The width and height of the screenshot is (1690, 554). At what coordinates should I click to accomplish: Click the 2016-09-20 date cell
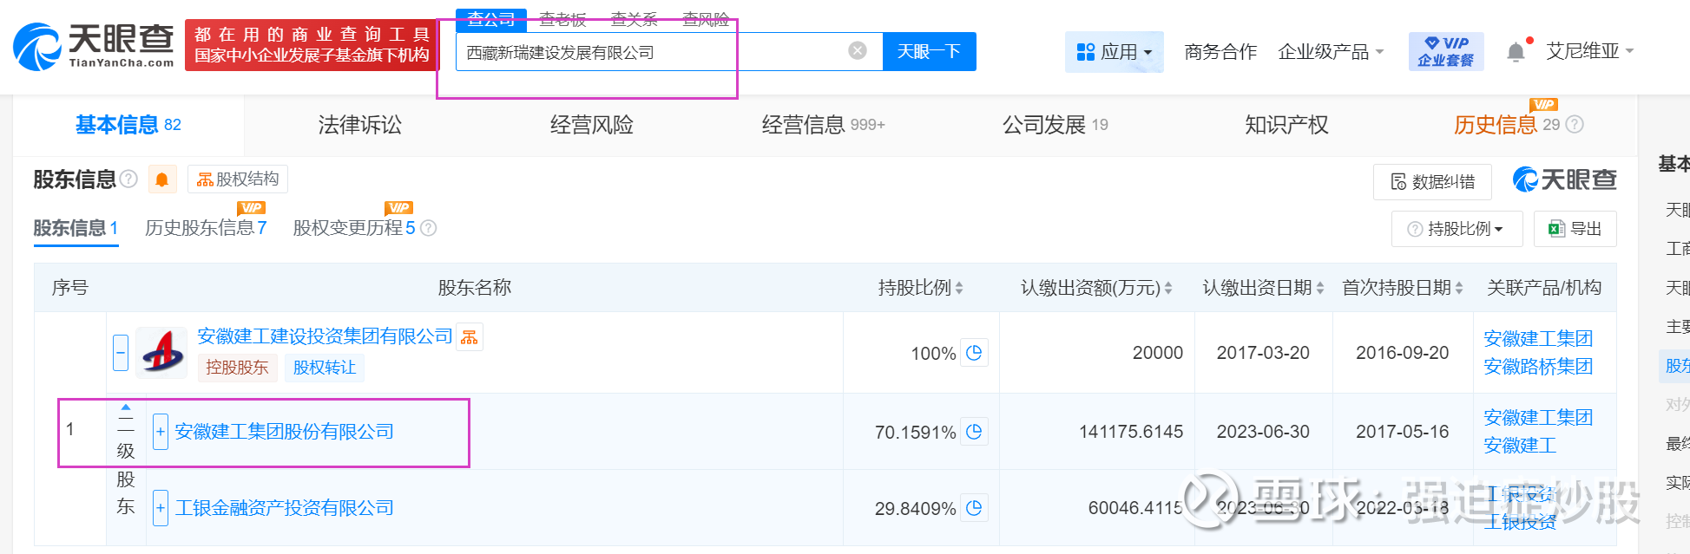click(x=1403, y=353)
